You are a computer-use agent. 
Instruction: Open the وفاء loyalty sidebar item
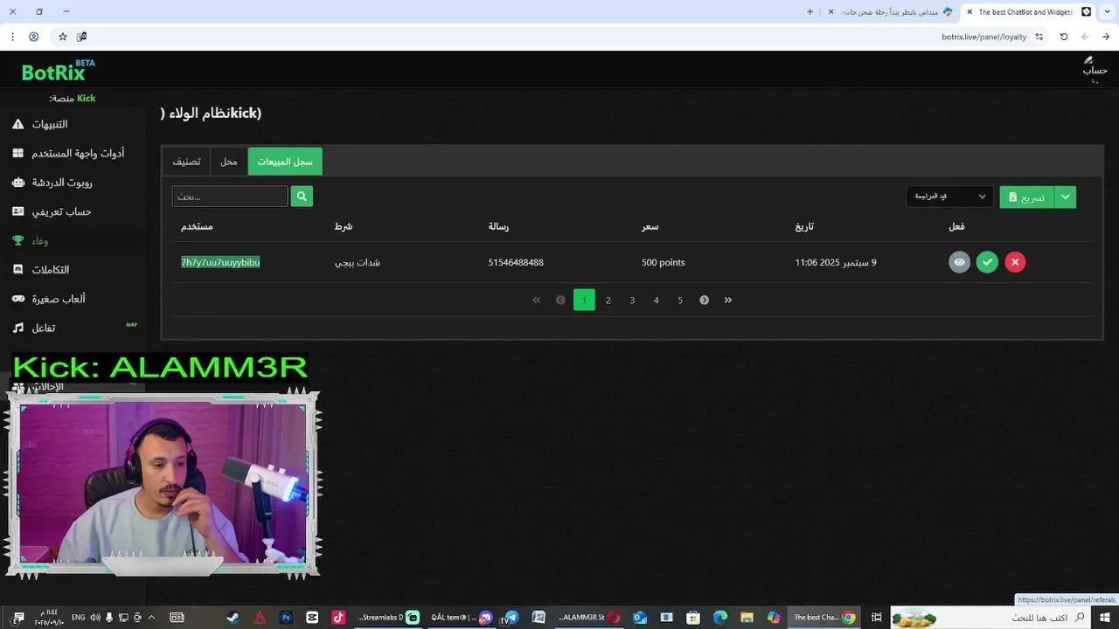40,240
